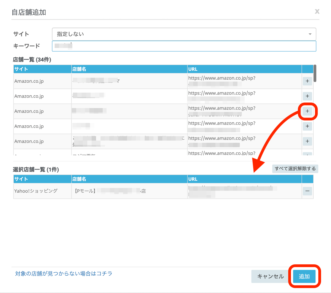Open the サイト dropdown showing 指定しない
Image resolution: width=331 pixels, height=293 pixels.
point(184,34)
